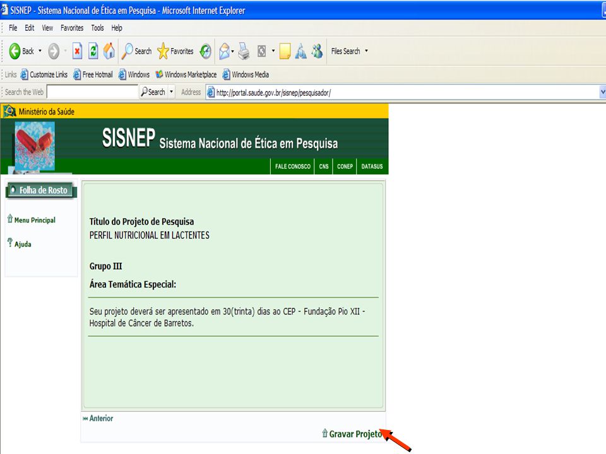
Task: Expand the web Search button dropdown arrow
Action: tap(172, 92)
